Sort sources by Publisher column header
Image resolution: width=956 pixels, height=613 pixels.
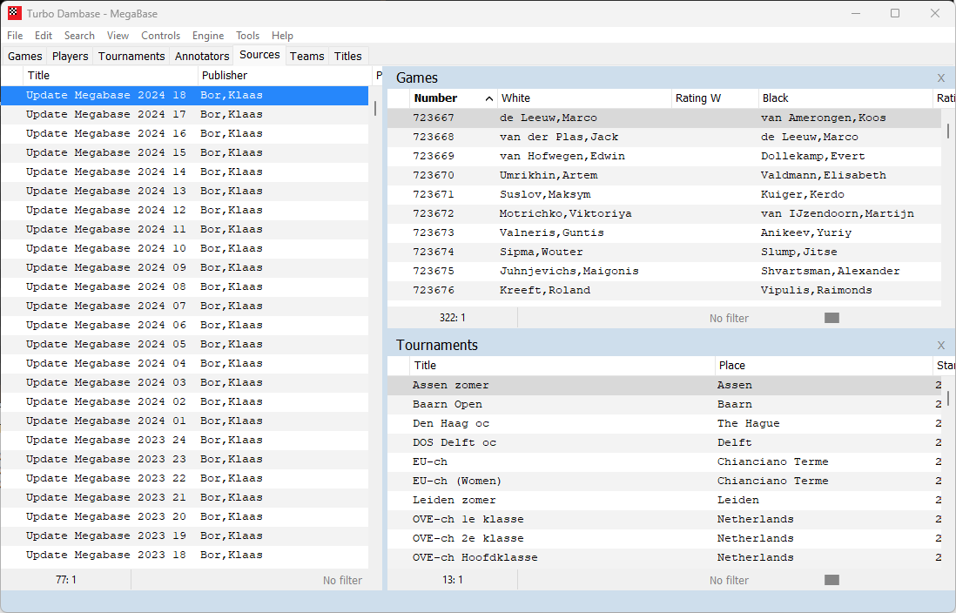(285, 76)
